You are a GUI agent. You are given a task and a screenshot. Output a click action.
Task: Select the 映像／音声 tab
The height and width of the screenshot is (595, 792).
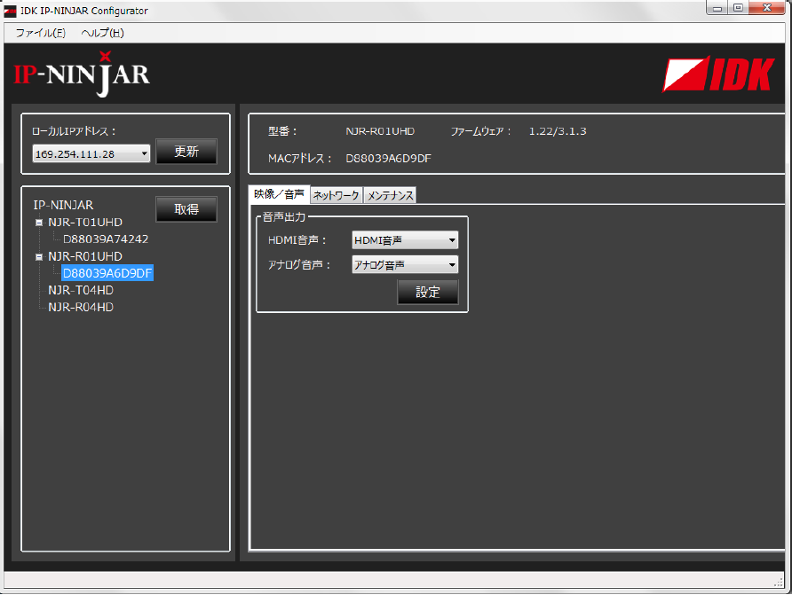tap(279, 195)
